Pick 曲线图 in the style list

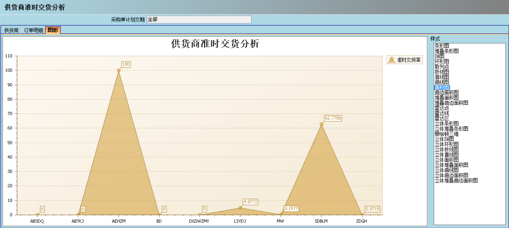442,82
